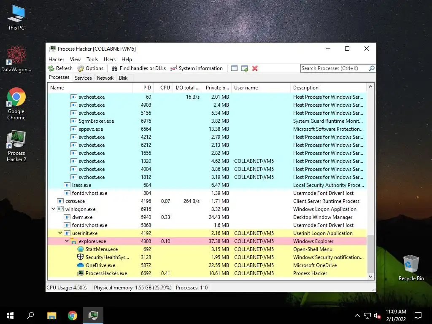The image size is (432, 324).
Task: Show hidden tray icons chevron
Action: click(357, 316)
